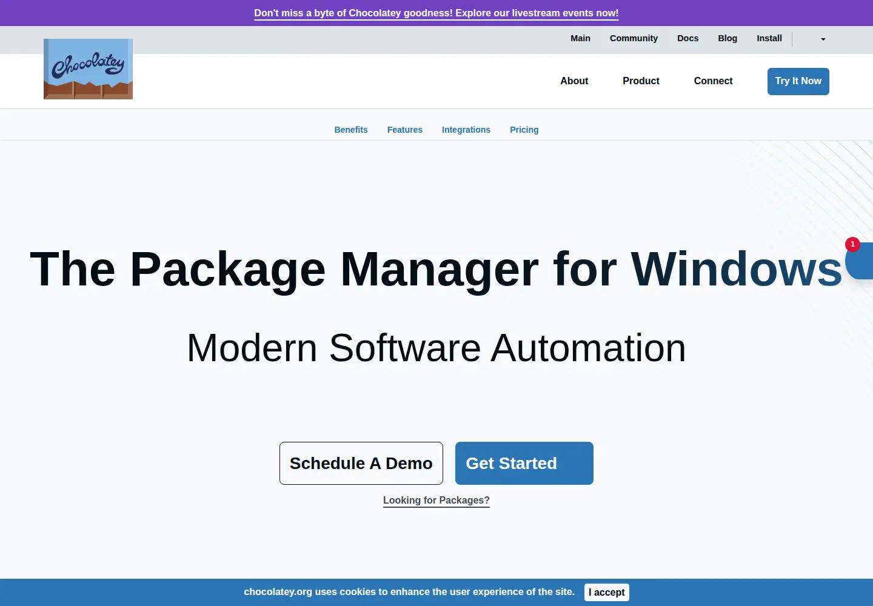Click the 'The Package Manager for Windows' heading
The width and height of the screenshot is (873, 606).
click(436, 269)
